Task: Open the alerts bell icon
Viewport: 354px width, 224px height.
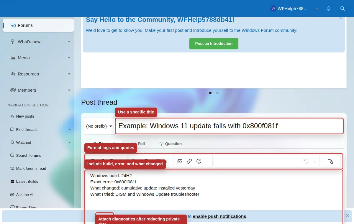Action: click(328, 9)
